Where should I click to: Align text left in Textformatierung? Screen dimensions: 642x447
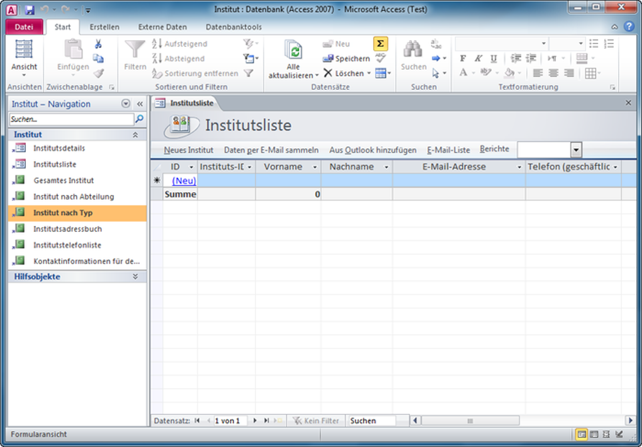(x=538, y=73)
